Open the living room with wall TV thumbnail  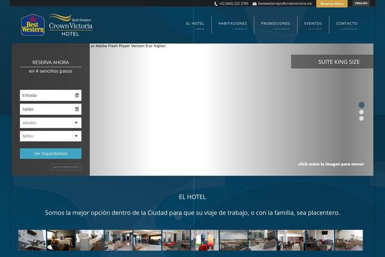point(320,240)
